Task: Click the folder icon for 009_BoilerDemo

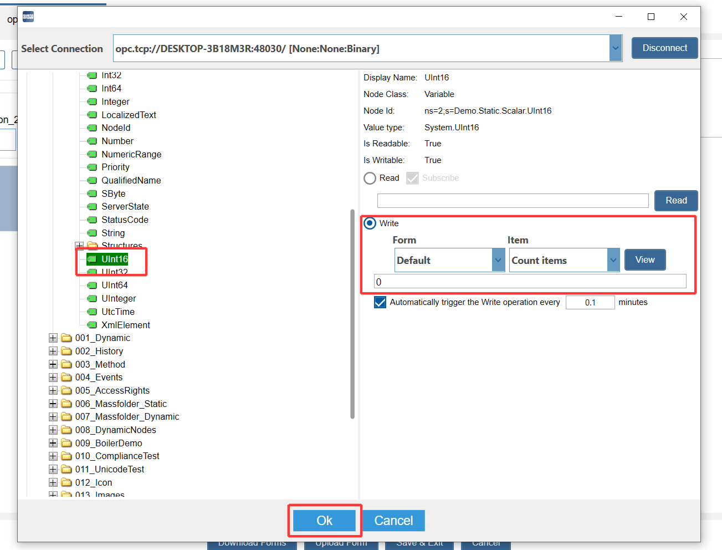Action: click(66, 443)
